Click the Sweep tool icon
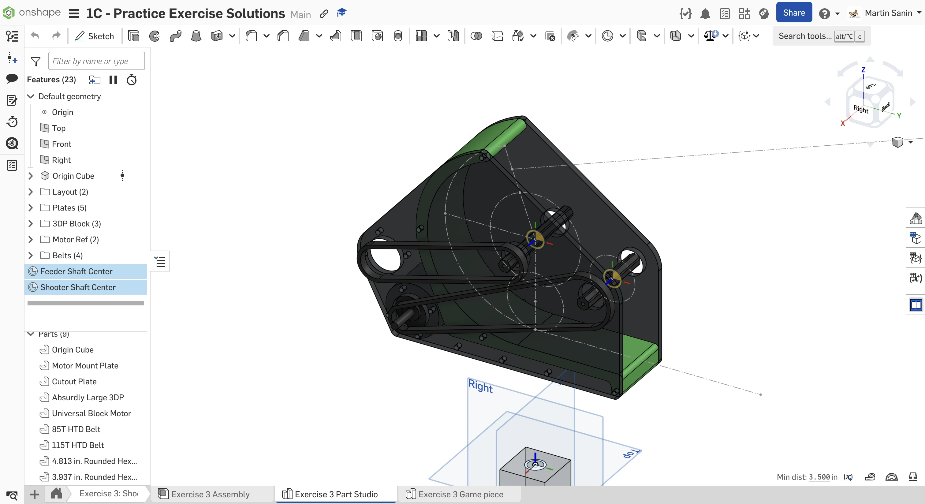This screenshot has width=925, height=504. (176, 36)
